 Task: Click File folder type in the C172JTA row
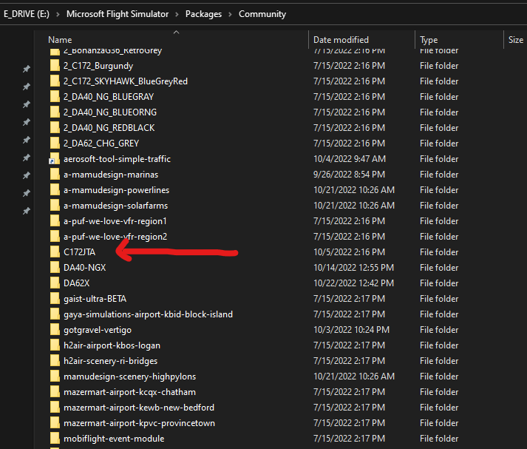[x=439, y=252]
